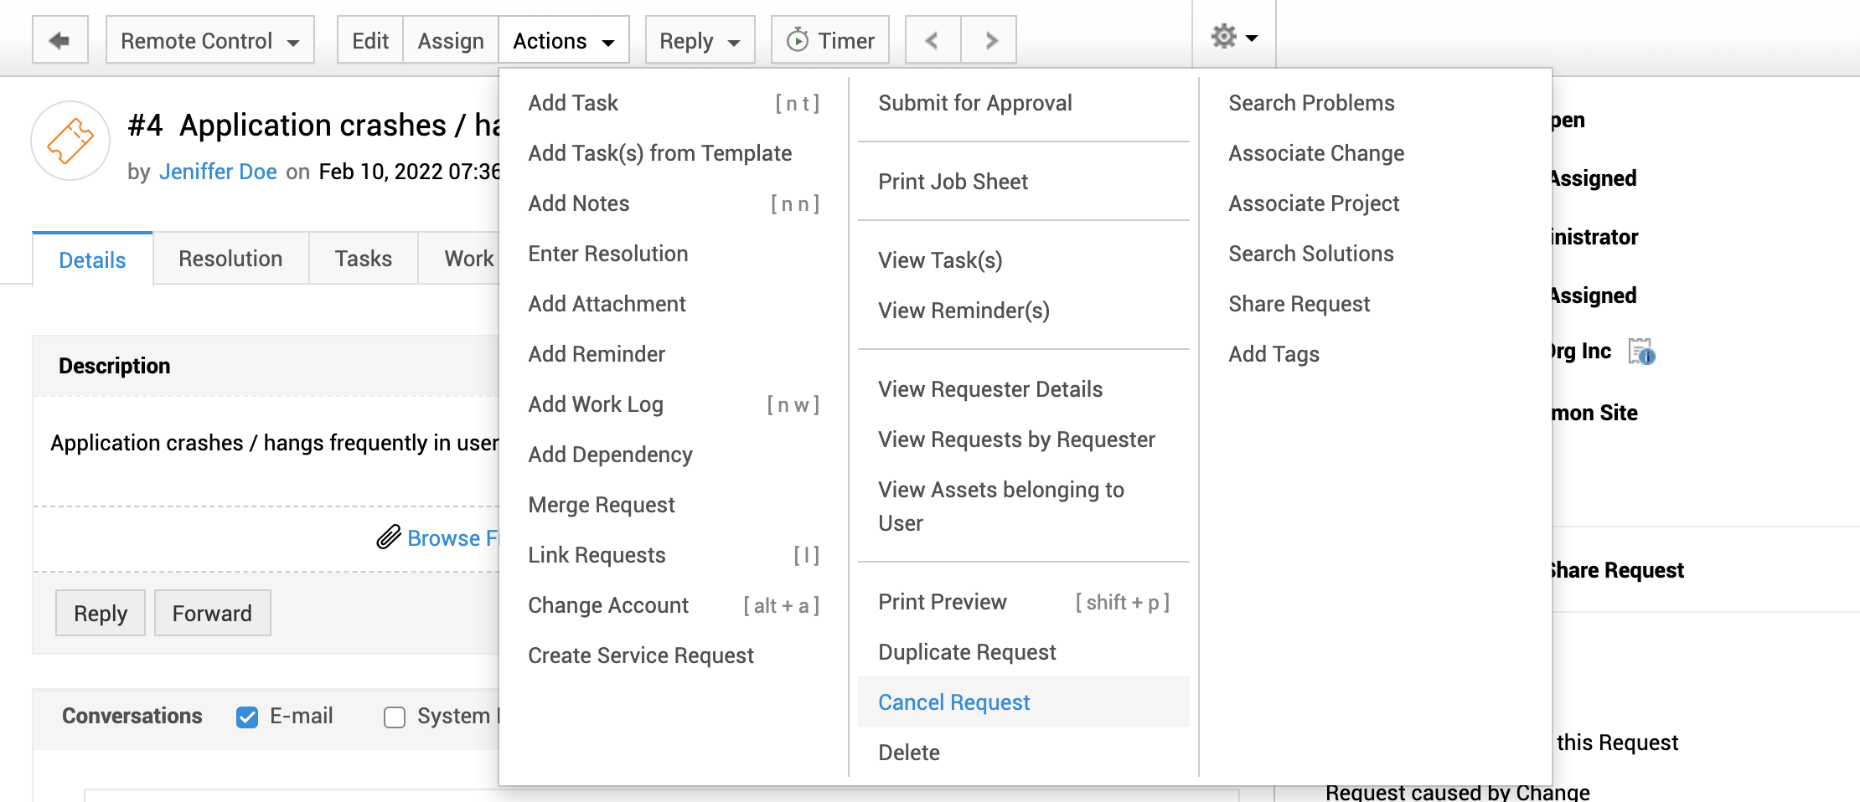Switch to the Resolution tab
Viewport: 1860px width, 802px height.
pos(230,259)
